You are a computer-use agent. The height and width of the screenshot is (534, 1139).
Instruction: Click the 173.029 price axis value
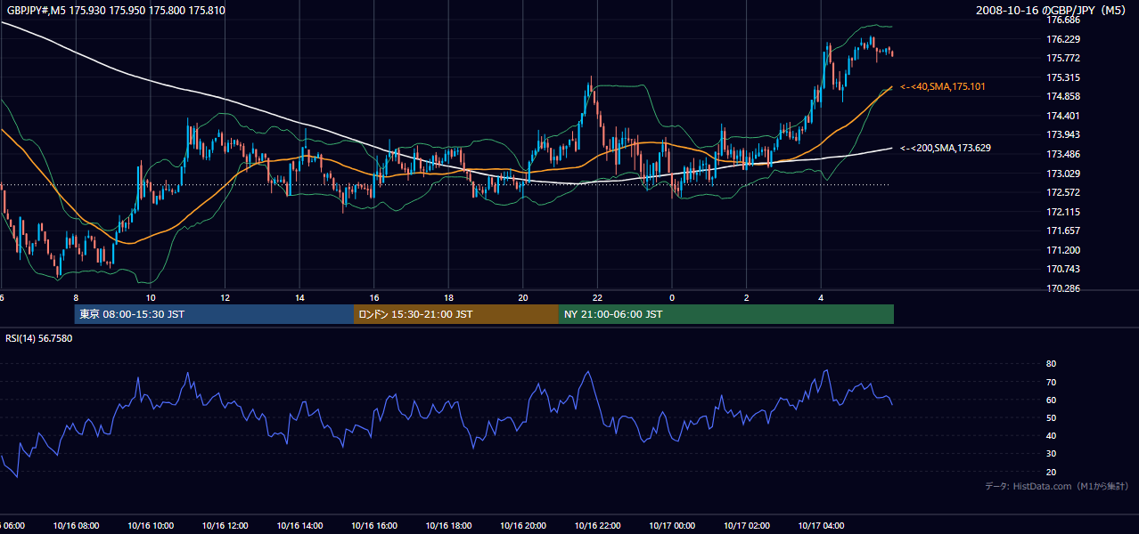(1063, 174)
